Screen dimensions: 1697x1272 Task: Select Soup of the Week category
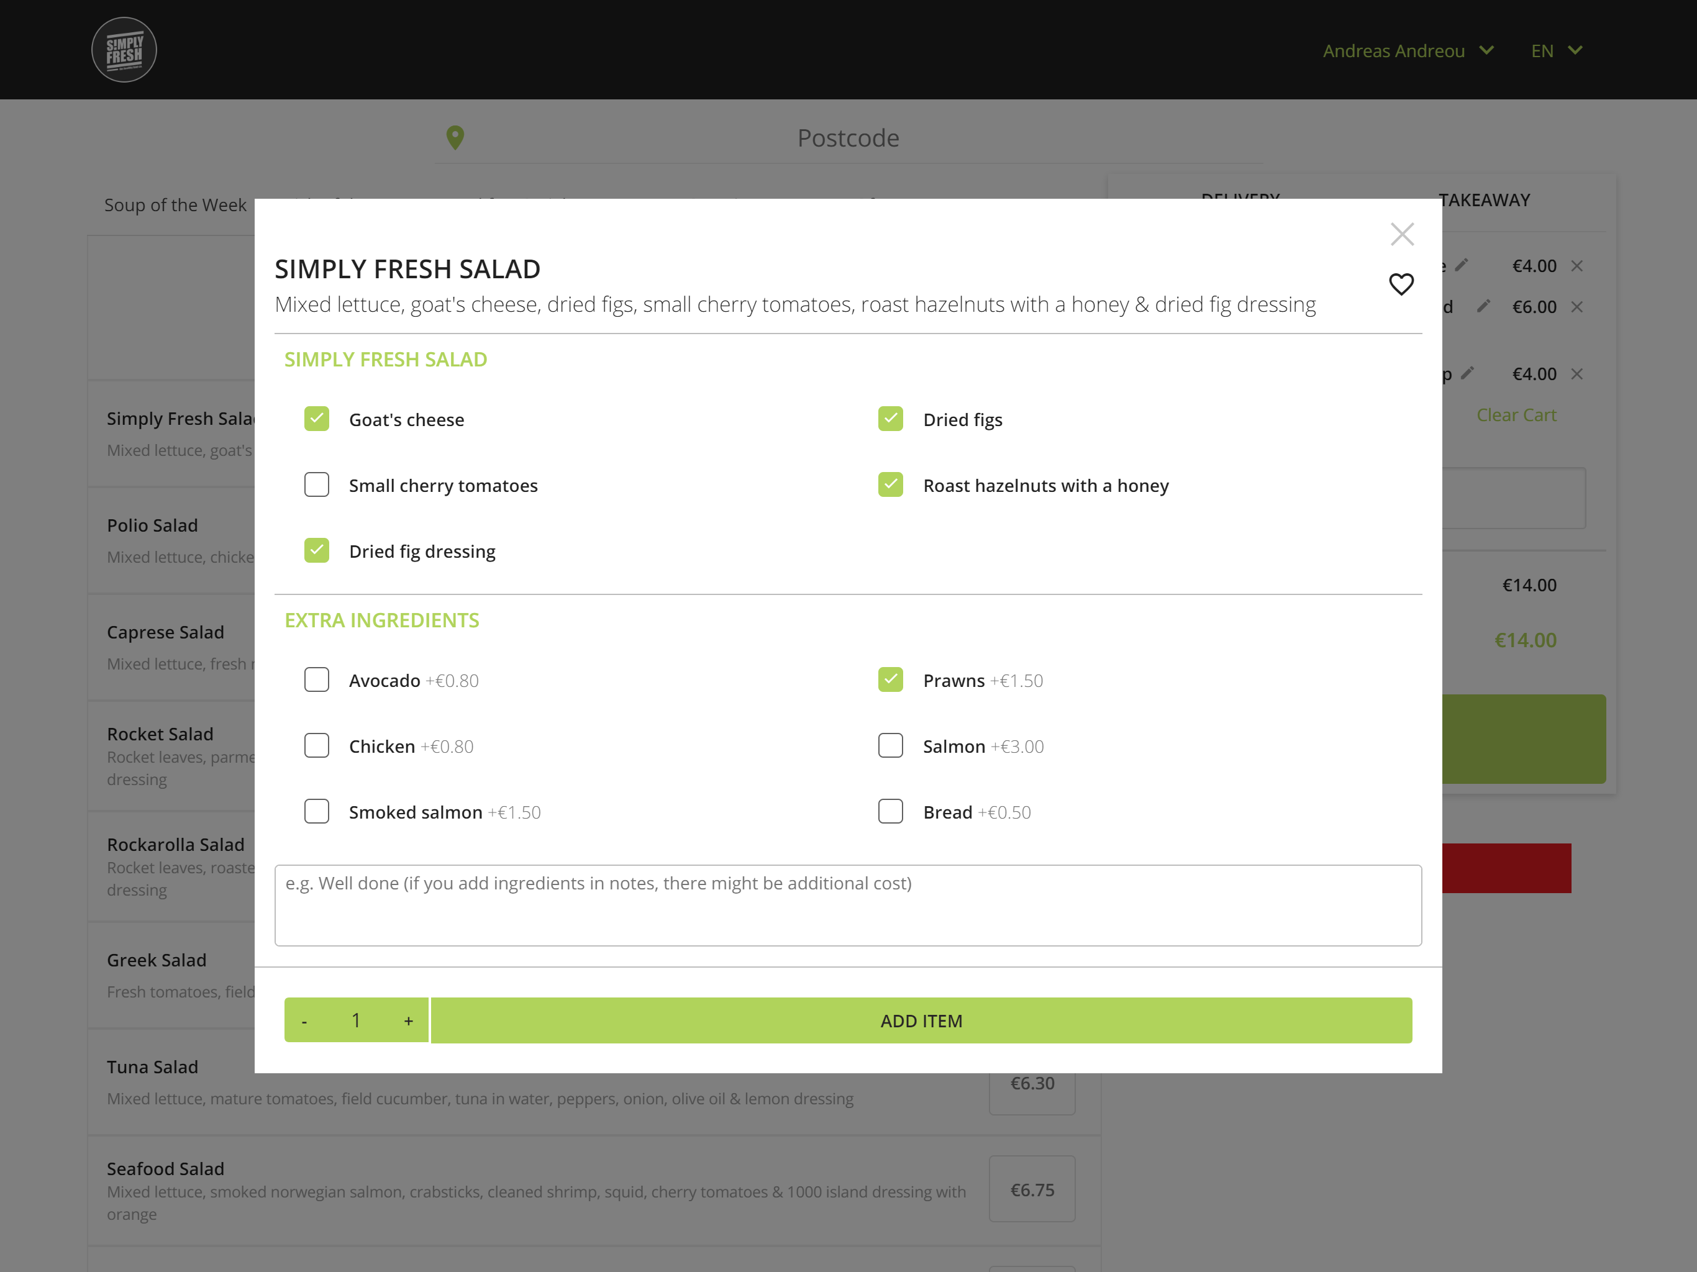pos(176,205)
